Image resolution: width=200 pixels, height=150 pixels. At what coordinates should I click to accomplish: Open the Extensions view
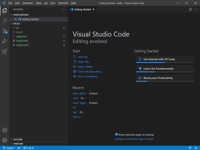click(x=4, y=51)
